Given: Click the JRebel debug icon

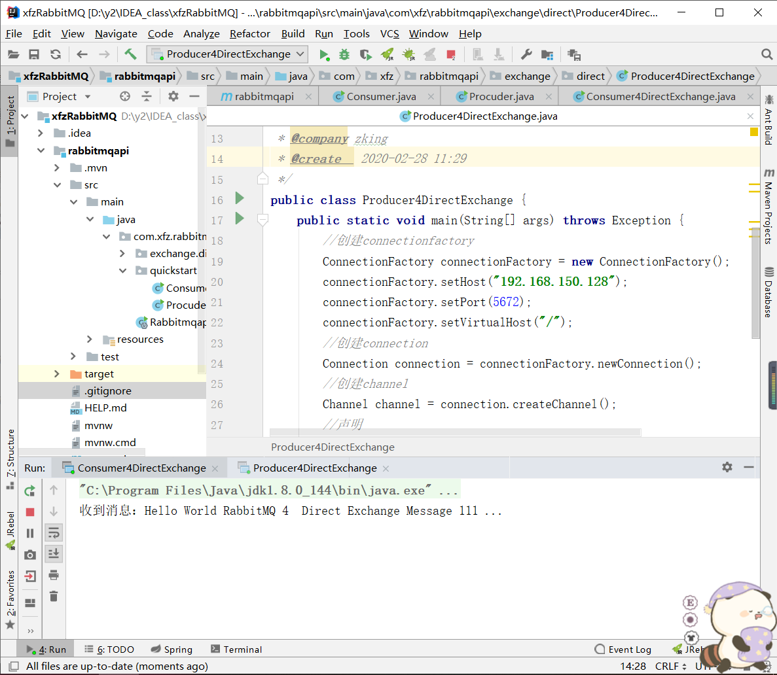Looking at the screenshot, I should pyautogui.click(x=409, y=54).
